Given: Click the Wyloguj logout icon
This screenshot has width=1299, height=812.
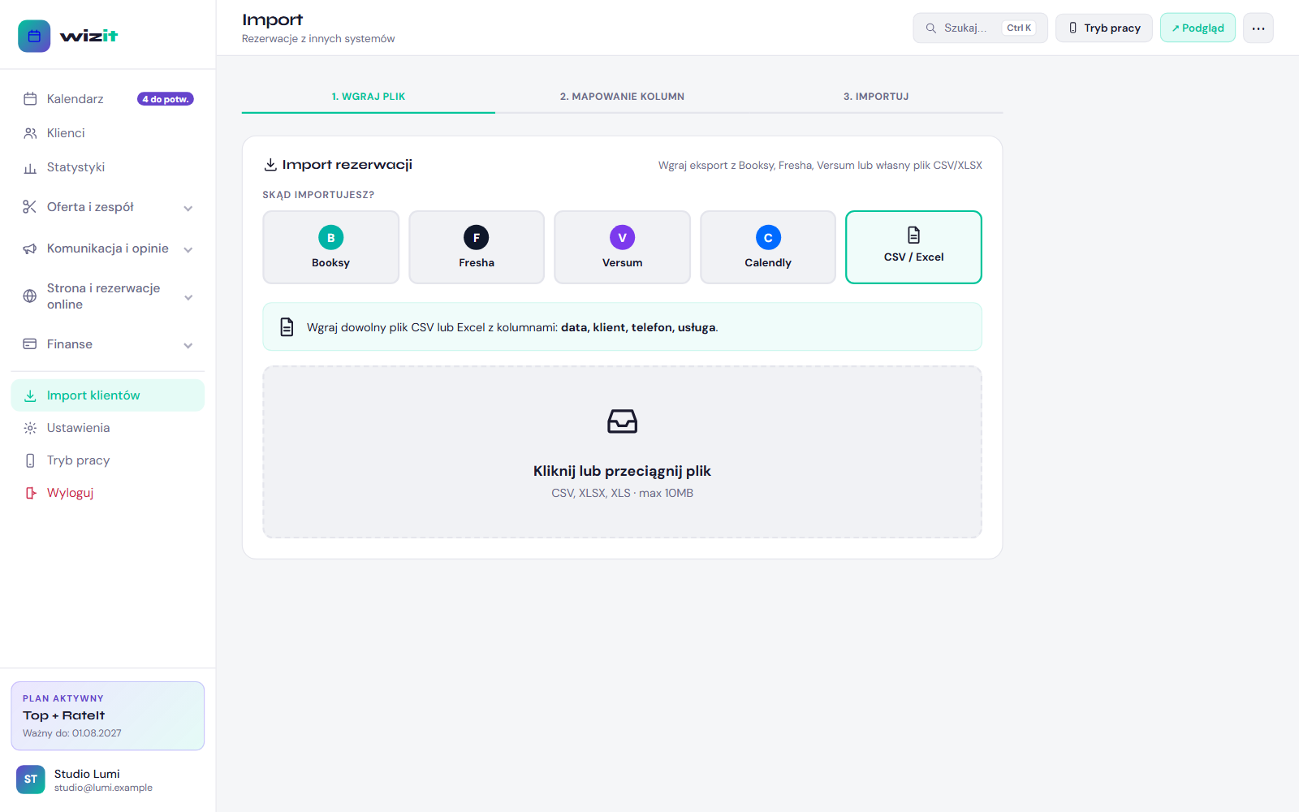Looking at the screenshot, I should point(30,493).
